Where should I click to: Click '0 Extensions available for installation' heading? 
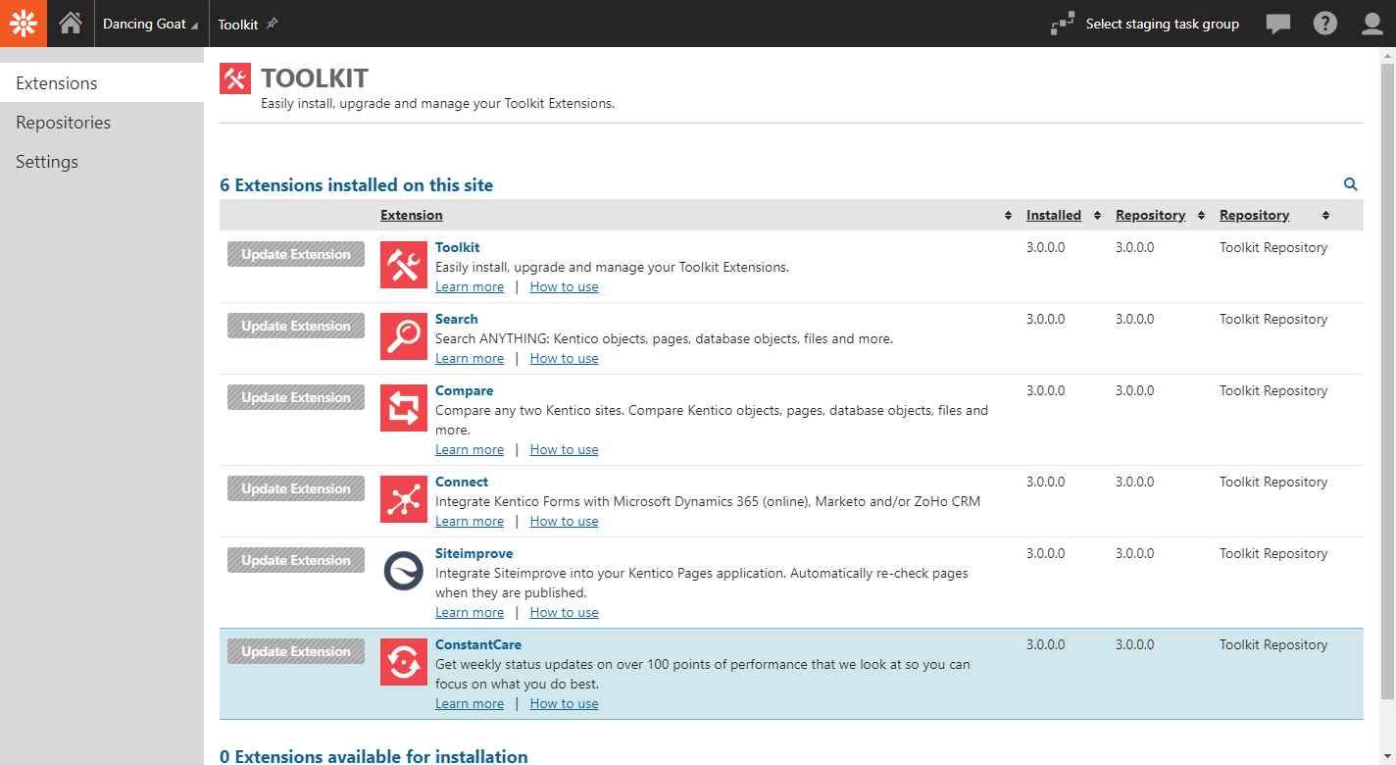(374, 756)
